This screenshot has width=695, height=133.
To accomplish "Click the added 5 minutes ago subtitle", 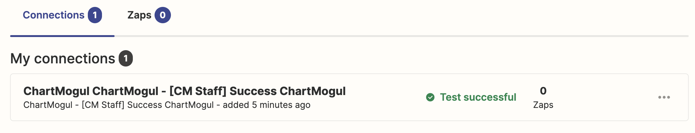I will point(267,105).
